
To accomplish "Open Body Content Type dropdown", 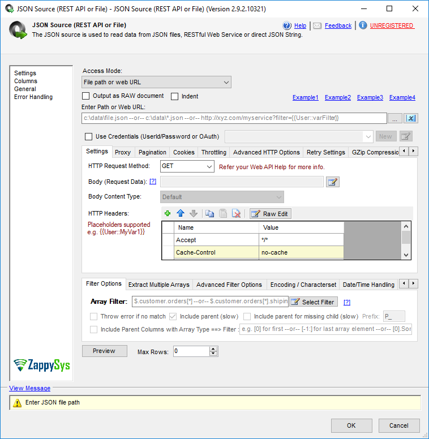I will (222, 197).
